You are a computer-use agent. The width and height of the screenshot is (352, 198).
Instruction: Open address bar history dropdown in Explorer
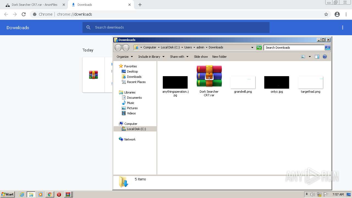pos(252,48)
